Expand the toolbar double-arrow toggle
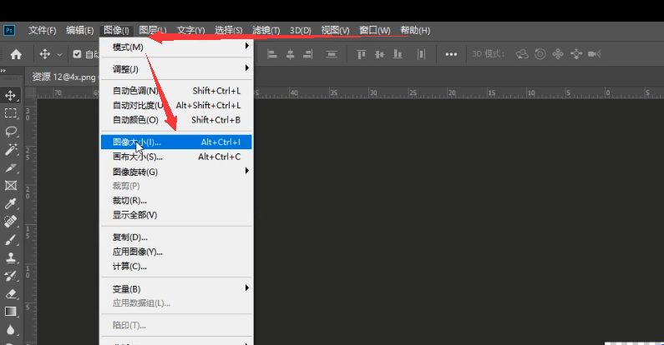The width and height of the screenshot is (664, 345). click(x=3, y=71)
